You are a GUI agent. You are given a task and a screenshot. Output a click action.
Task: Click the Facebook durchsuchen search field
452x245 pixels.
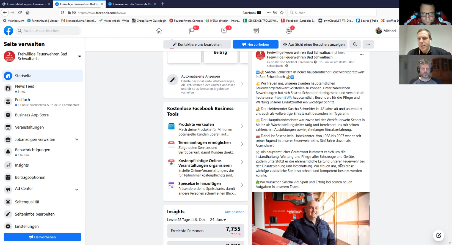pos(48,31)
